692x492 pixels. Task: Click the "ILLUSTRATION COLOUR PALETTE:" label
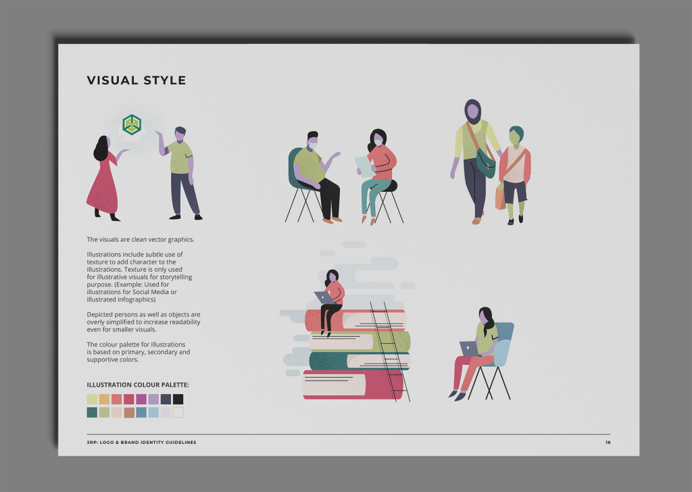pos(138,385)
